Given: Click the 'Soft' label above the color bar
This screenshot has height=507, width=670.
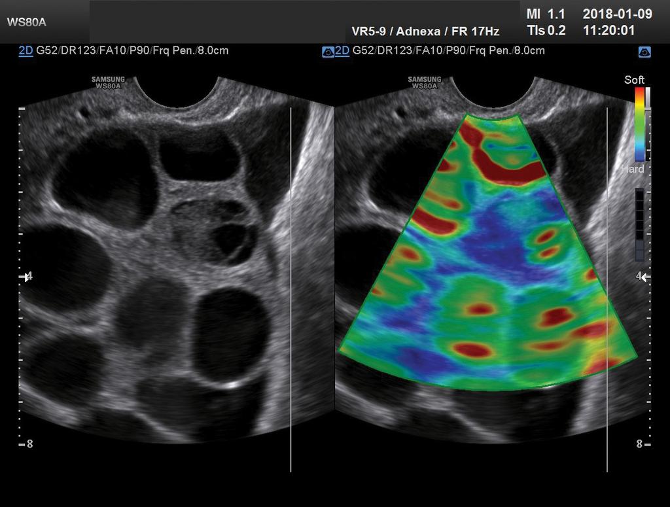Looking at the screenshot, I should tap(634, 80).
